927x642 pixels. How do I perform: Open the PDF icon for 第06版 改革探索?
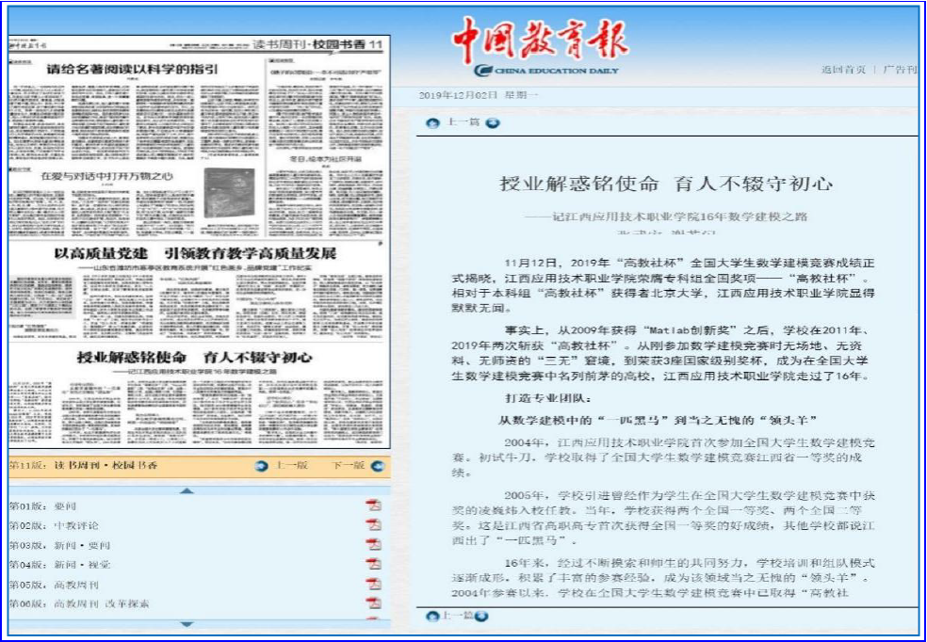[373, 603]
